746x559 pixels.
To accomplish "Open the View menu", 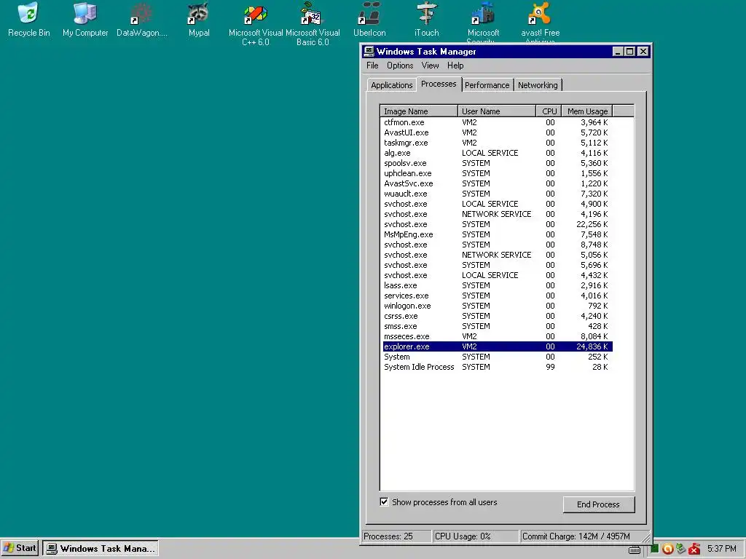I will pos(430,66).
